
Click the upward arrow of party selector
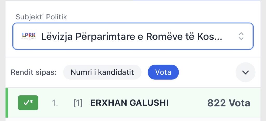click(x=241, y=34)
